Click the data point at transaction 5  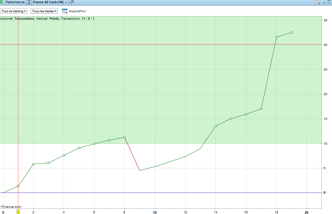coord(79,148)
